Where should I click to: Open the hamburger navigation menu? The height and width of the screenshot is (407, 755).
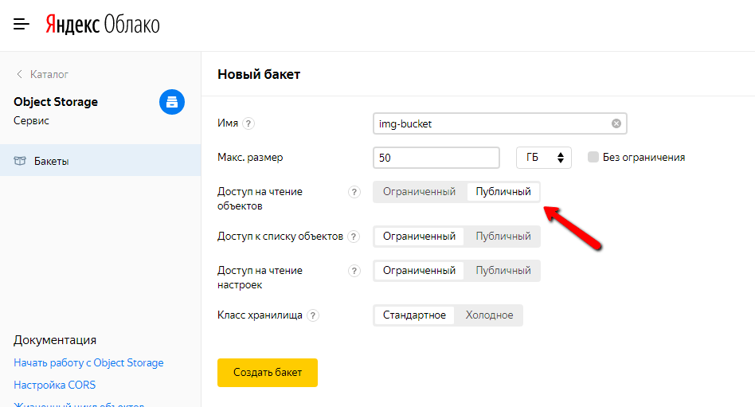22,25
